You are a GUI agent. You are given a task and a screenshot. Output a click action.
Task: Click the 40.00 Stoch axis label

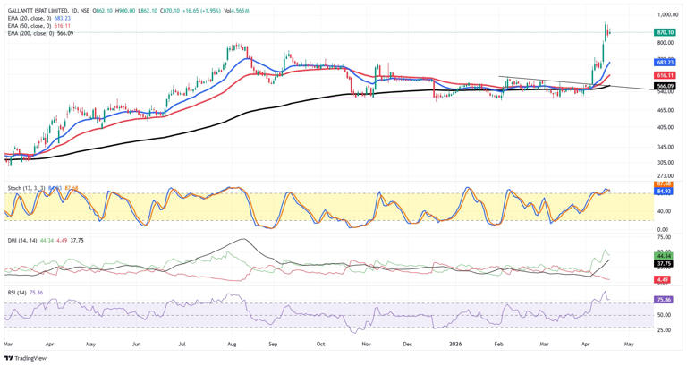tap(665, 211)
